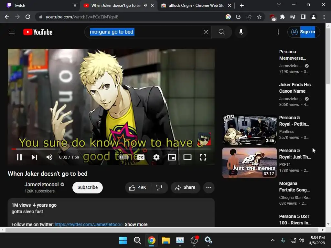Mute the tab via the audio icon
Screen dimensions: 331x248
145,5
